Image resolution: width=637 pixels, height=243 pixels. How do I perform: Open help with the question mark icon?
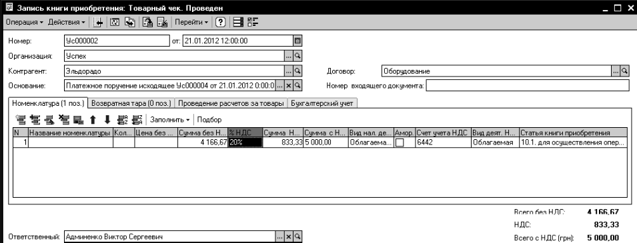click(220, 23)
